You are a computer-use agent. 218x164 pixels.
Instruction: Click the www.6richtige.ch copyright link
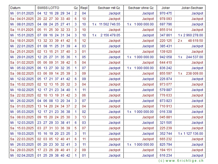[181, 161]
